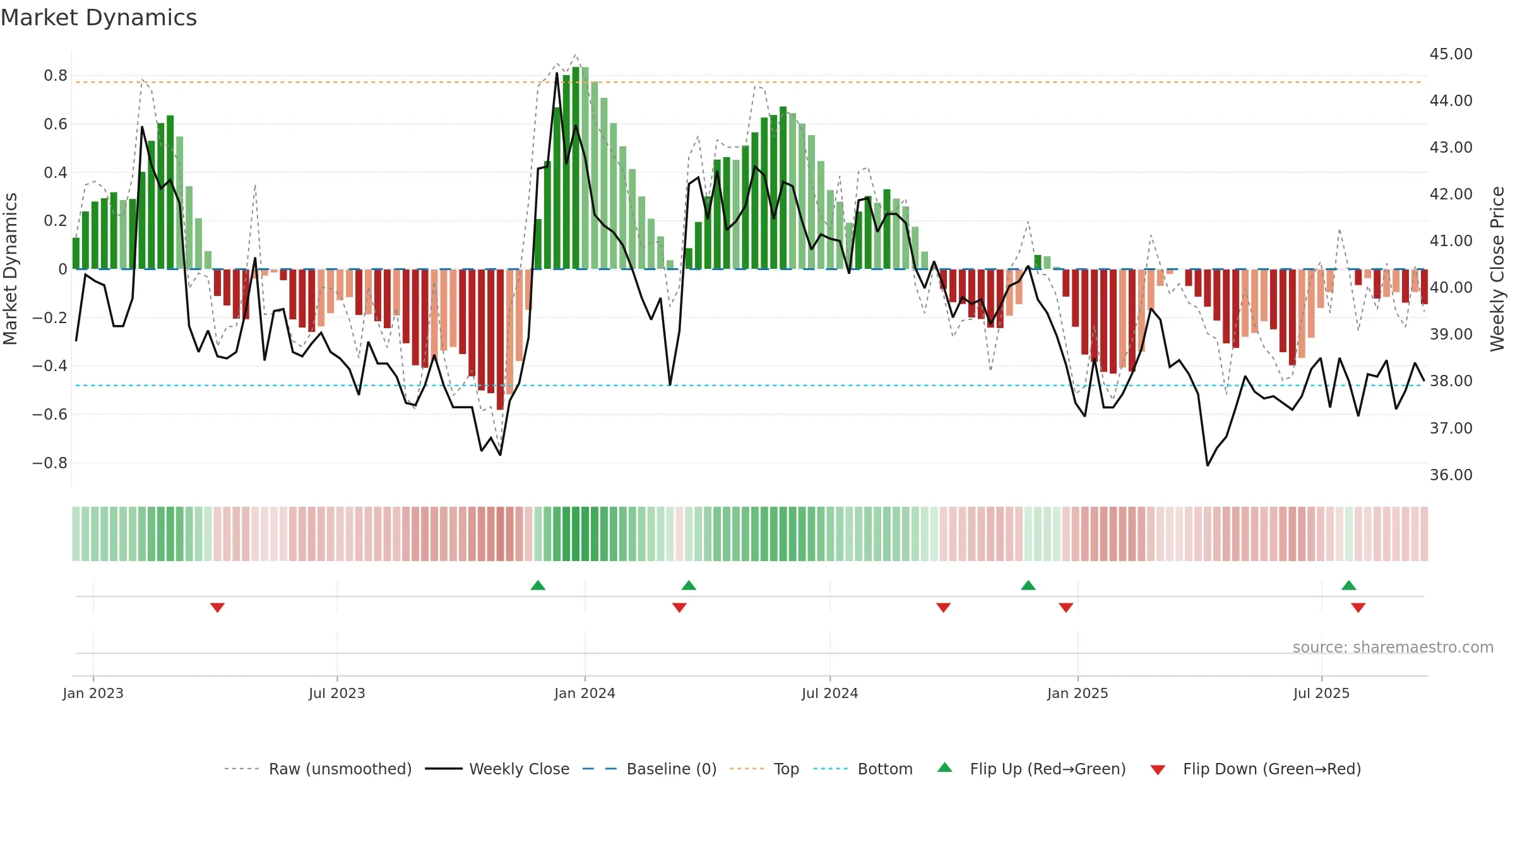1515x852 pixels.
Task: Click the source: sharemaestro.com text
Action: 1393,647
